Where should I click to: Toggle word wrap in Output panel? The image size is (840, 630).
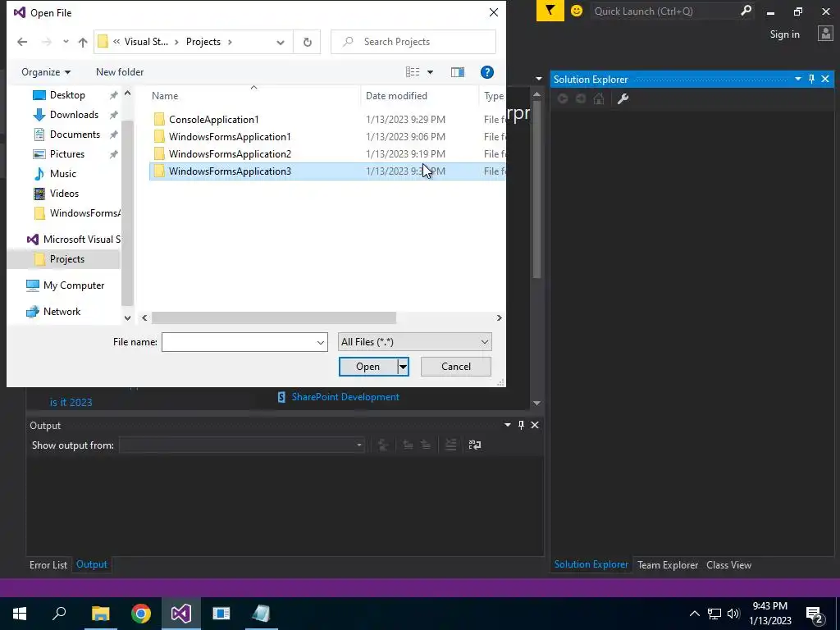(x=475, y=445)
